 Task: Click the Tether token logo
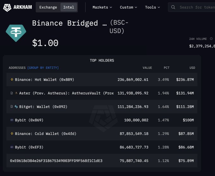point(16,33)
